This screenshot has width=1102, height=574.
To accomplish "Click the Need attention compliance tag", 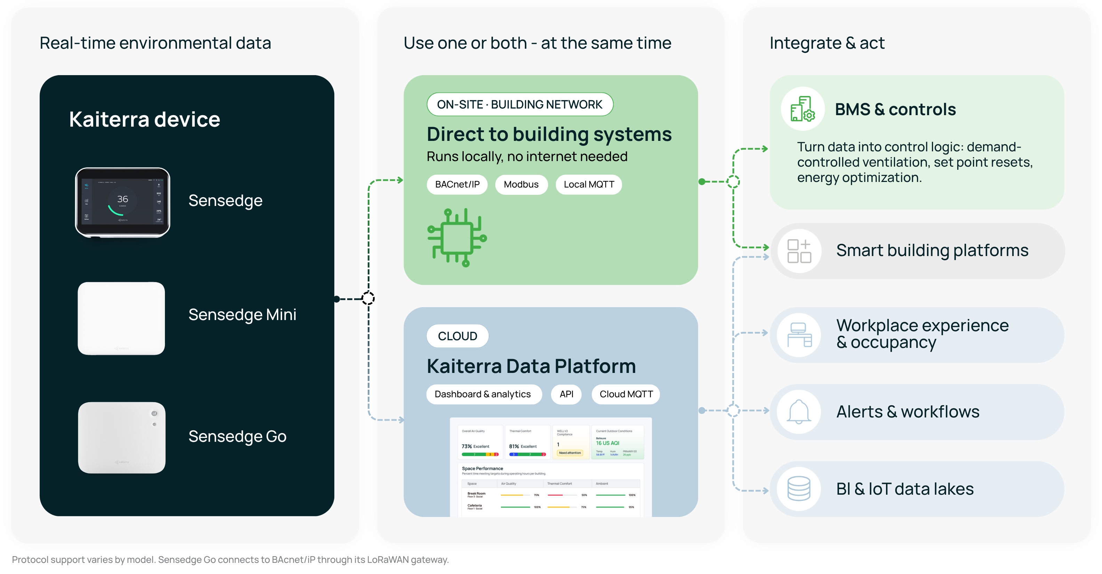I will click(570, 453).
